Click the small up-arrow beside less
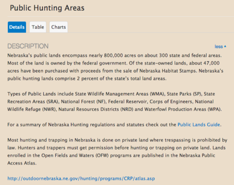This screenshot has width=234, height=185. pyautogui.click(x=225, y=46)
